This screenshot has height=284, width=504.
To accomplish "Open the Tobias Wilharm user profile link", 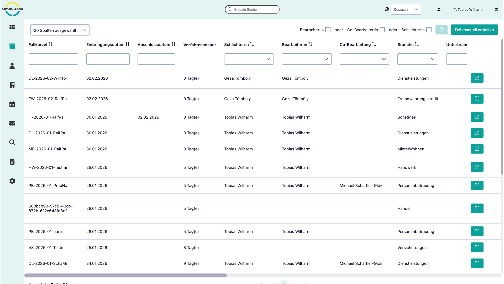I will (x=468, y=9).
